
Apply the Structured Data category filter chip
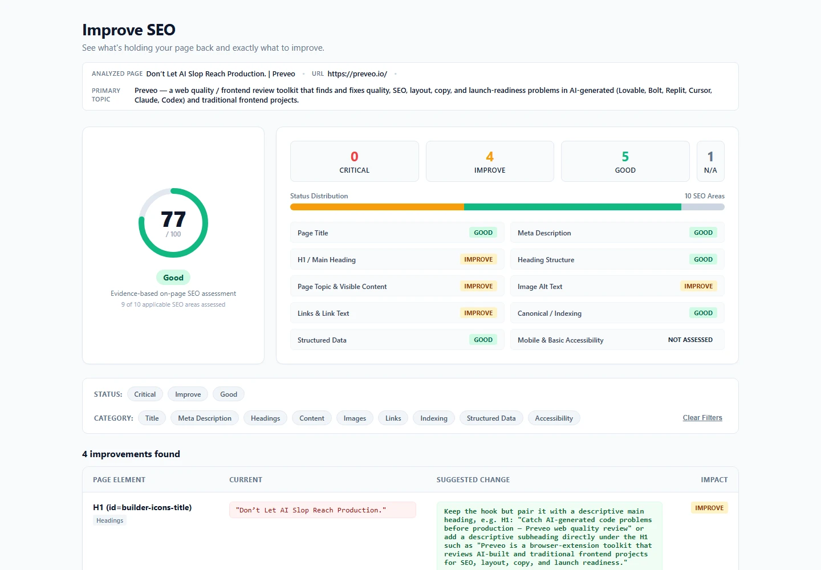pos(491,418)
